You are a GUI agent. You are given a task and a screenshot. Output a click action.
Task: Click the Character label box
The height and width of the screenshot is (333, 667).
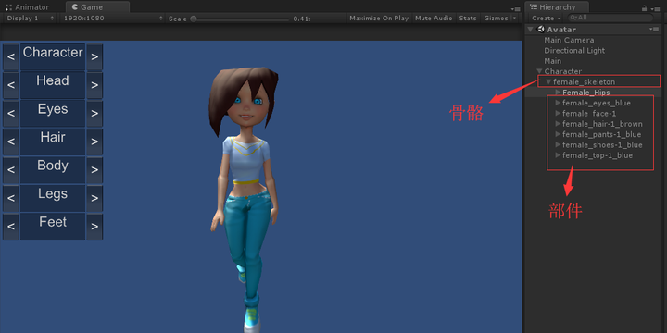click(x=53, y=56)
